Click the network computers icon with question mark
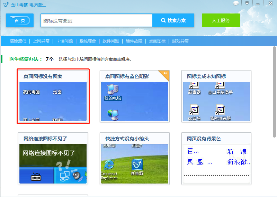The height and width of the screenshot is (197, 277). click(65, 176)
